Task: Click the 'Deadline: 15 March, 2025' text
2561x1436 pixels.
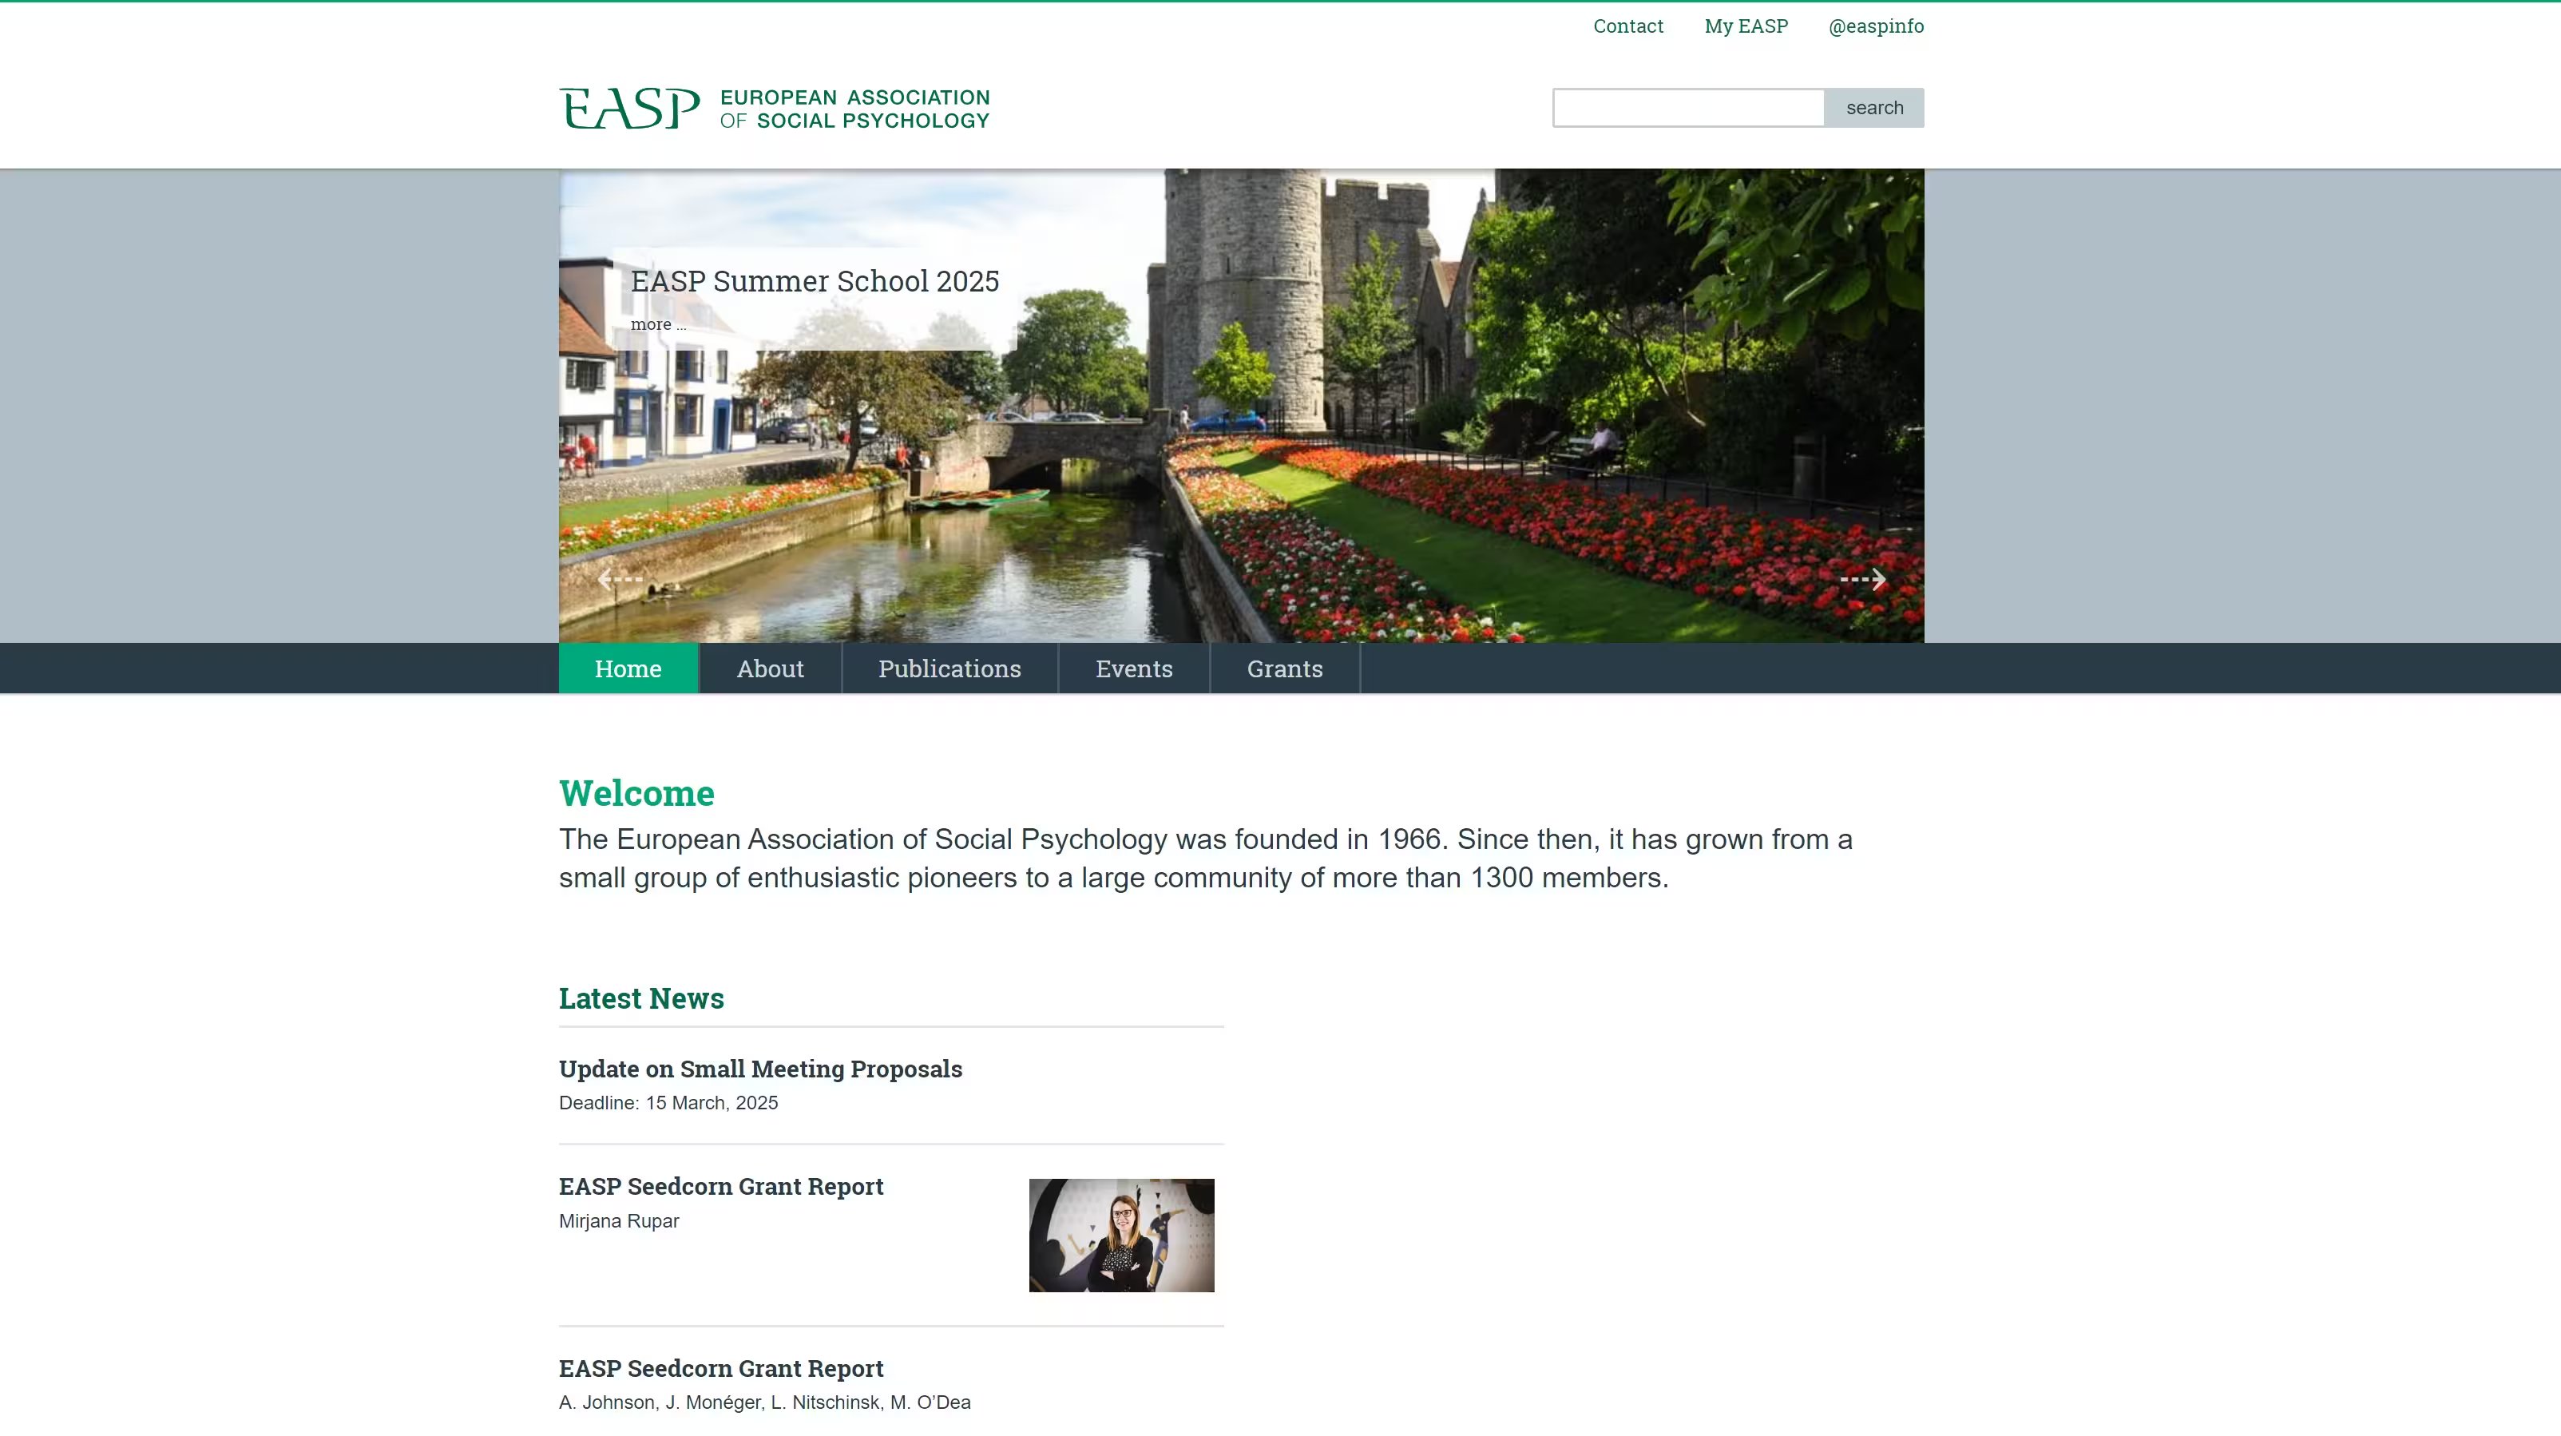Action: tap(668, 1103)
